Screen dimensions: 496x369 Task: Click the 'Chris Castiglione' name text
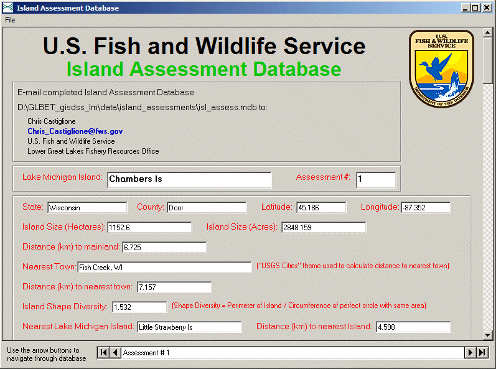click(x=52, y=121)
